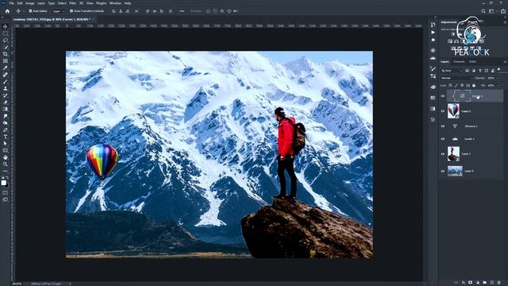Click lock-all padlock icon in Layers panel

[474, 86]
